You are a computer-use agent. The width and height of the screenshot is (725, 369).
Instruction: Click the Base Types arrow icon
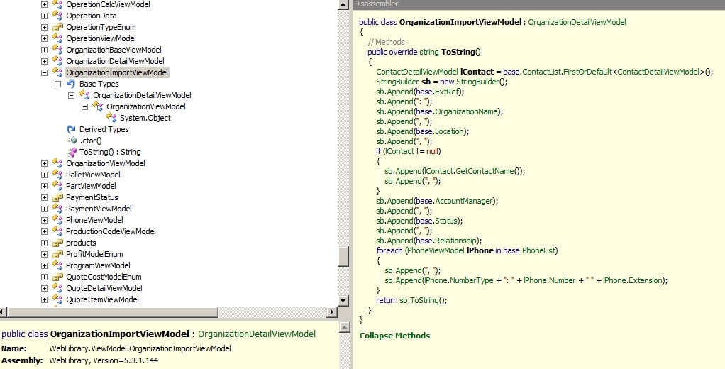click(71, 84)
